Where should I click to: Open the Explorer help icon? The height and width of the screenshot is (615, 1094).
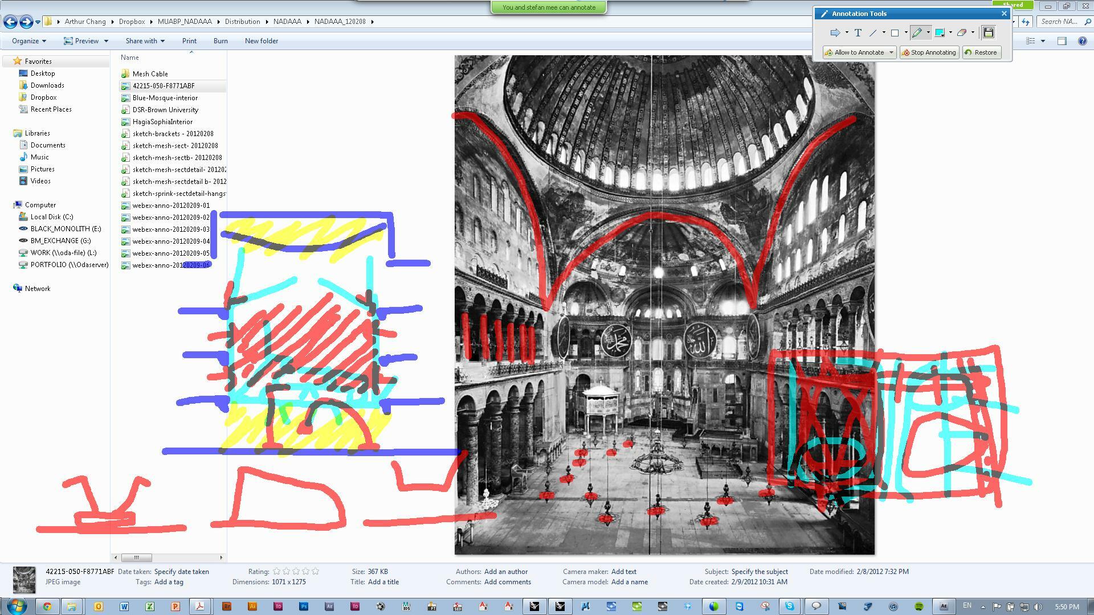click(1083, 41)
